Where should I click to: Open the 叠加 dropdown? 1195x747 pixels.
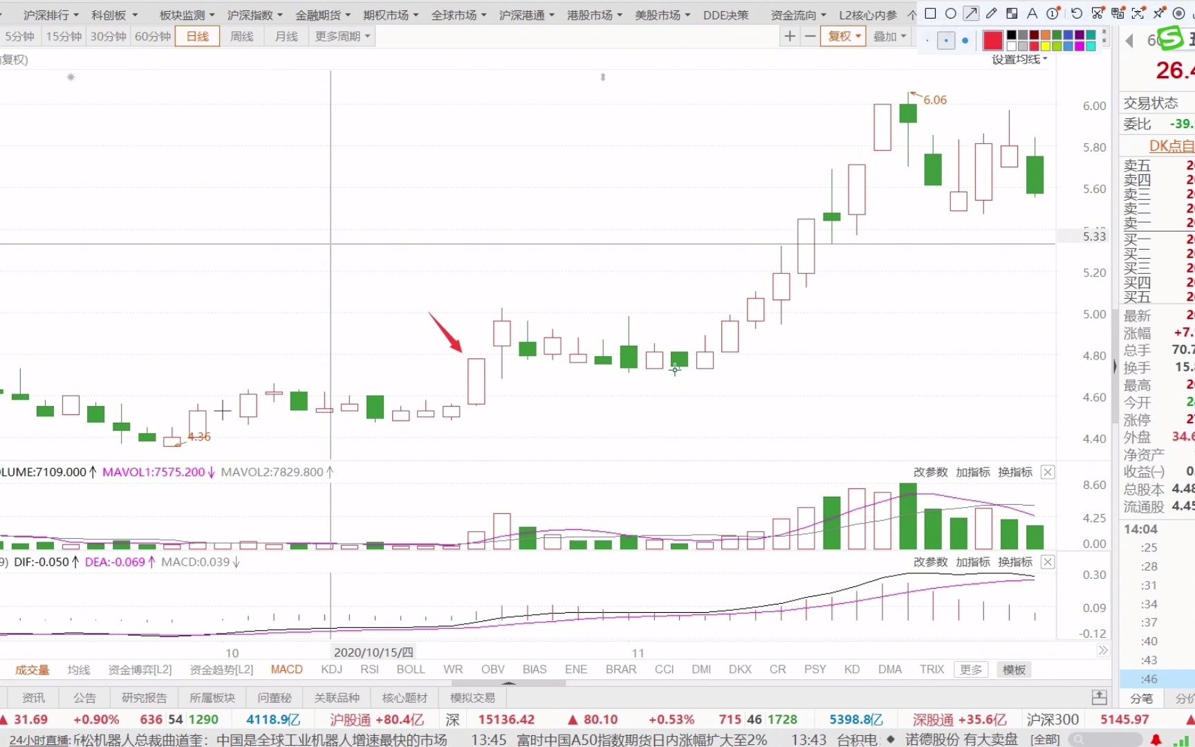tap(889, 36)
